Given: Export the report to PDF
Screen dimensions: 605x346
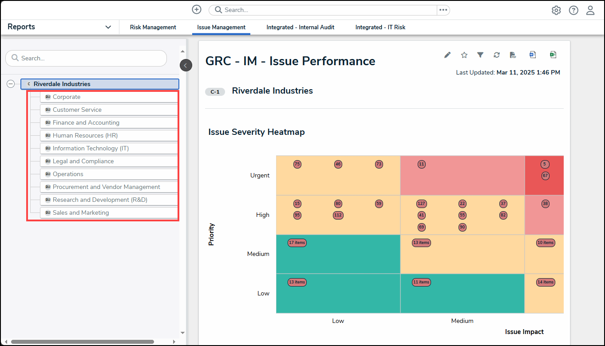Looking at the screenshot, I should (513, 55).
